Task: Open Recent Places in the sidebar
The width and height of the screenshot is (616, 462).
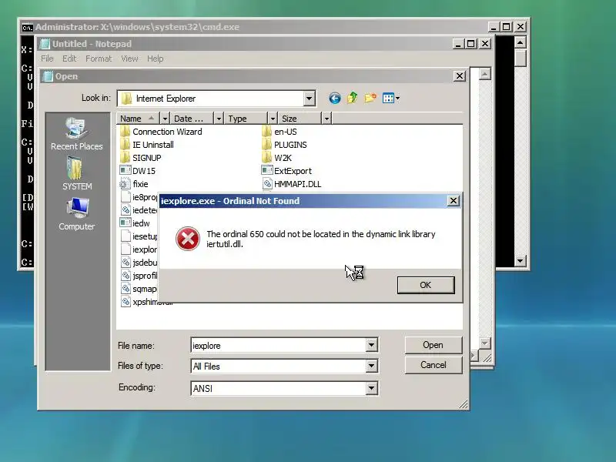Action: tap(76, 134)
